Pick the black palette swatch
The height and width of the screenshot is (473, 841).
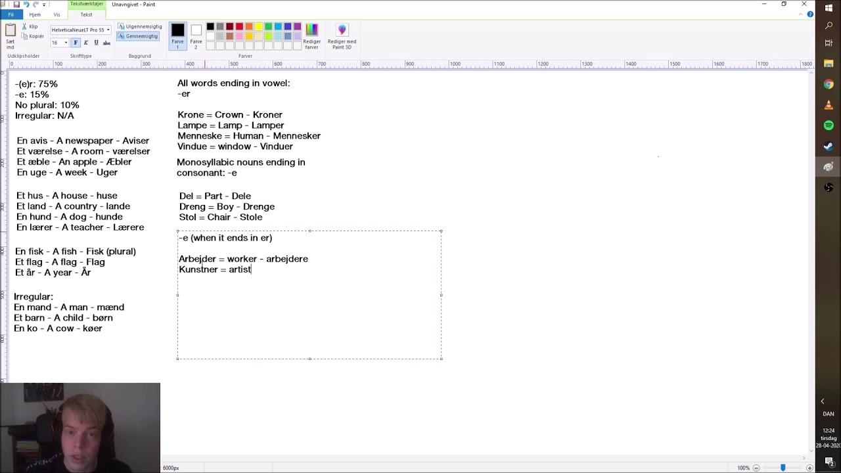210,27
